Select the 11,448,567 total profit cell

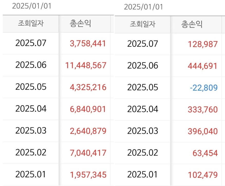pos(86,65)
